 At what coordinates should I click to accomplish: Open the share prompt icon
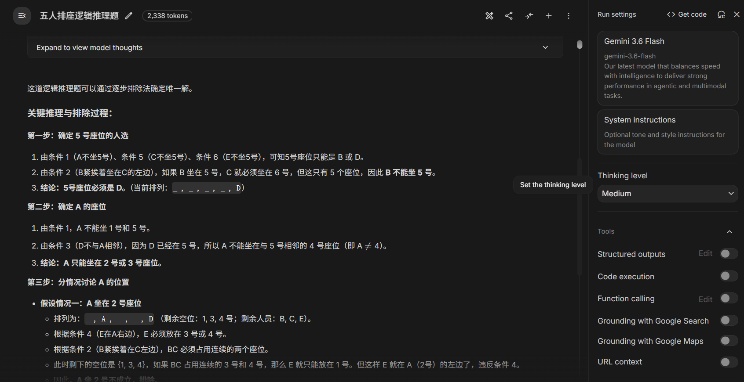coord(509,16)
